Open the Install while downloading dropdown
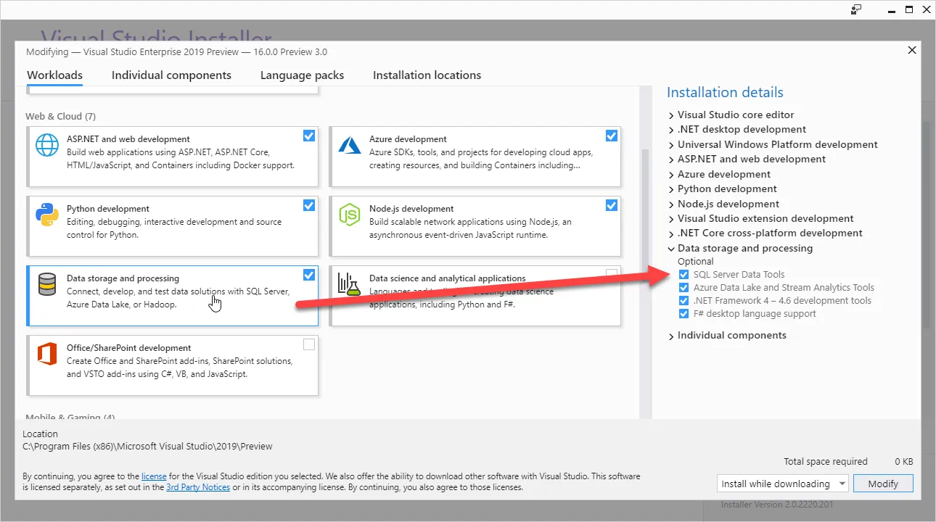The width and height of the screenshot is (936, 522). 782,484
